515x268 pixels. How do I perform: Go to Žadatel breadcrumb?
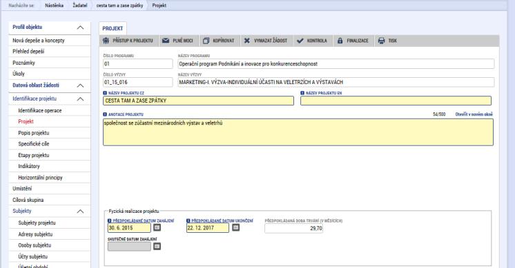point(80,6)
